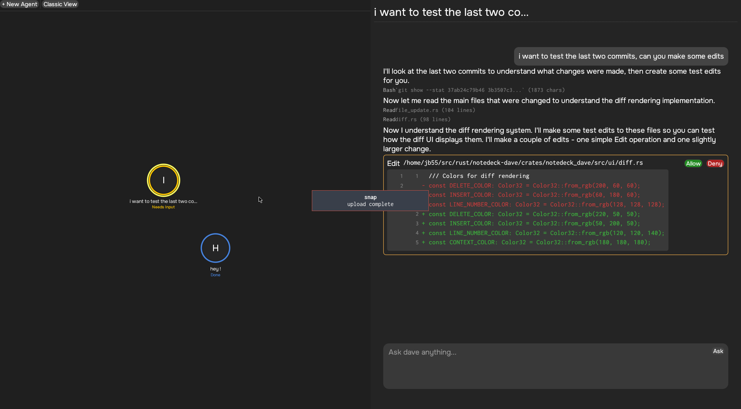Viewport: 741px width, 409px height.
Task: Click the removed DELETE_COLOR diff line
Action: click(x=534, y=186)
